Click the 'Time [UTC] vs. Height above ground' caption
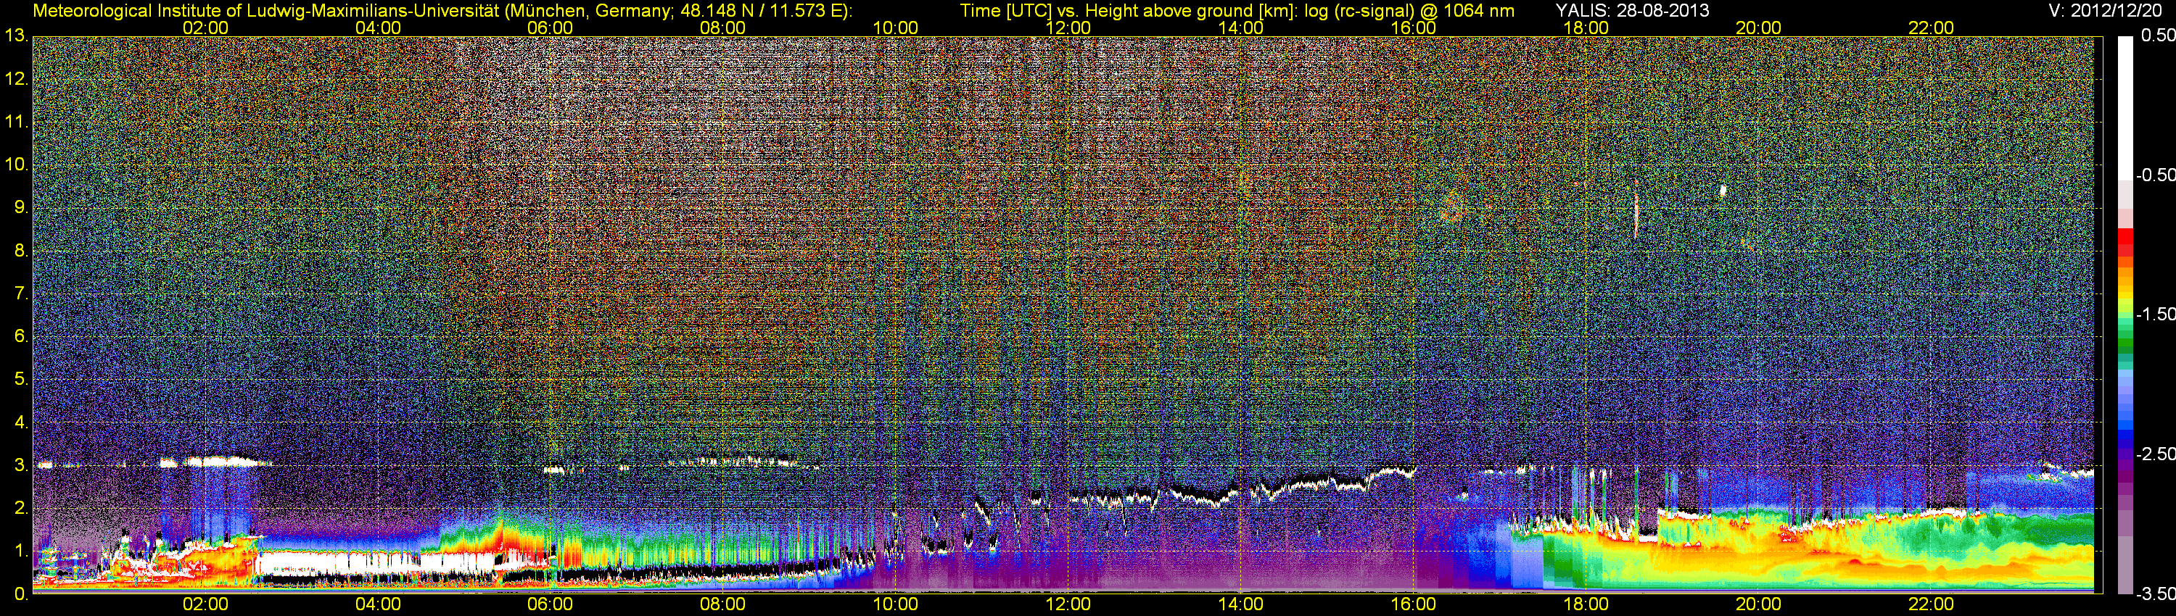This screenshot has height=616, width=2176. 1237,11
